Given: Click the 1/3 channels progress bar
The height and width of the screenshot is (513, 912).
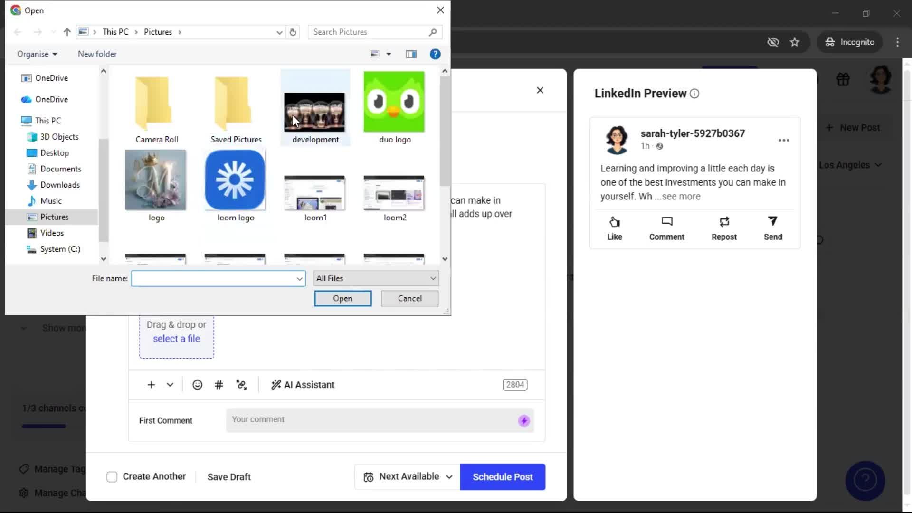Looking at the screenshot, I should 43,426.
